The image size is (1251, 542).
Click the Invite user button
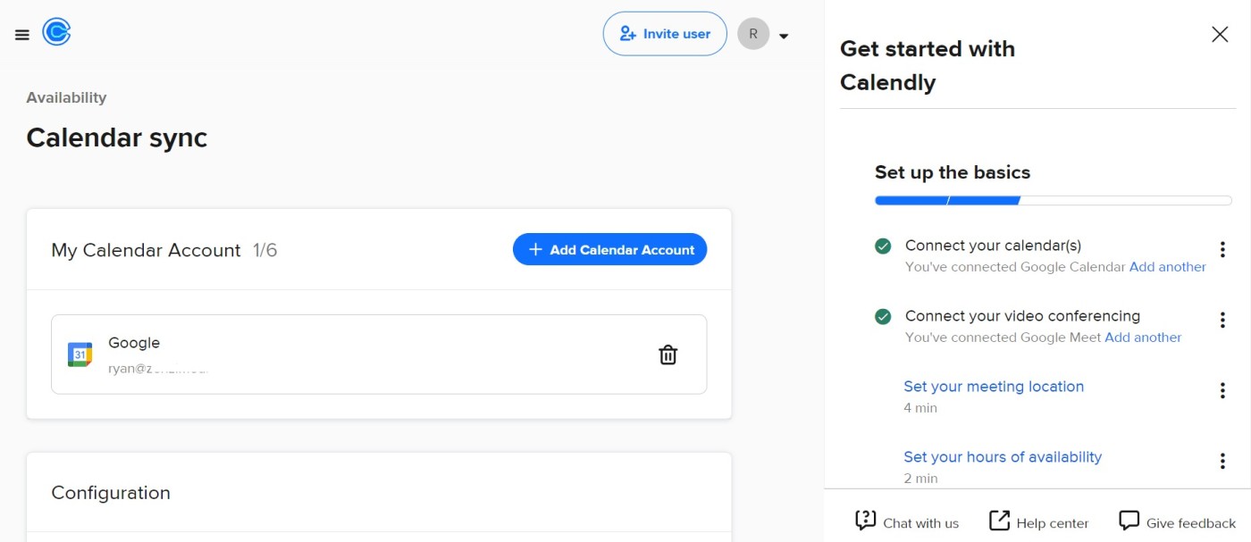tap(665, 34)
